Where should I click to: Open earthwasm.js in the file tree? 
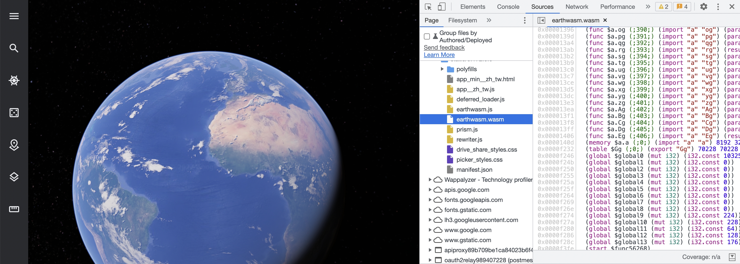click(x=474, y=109)
